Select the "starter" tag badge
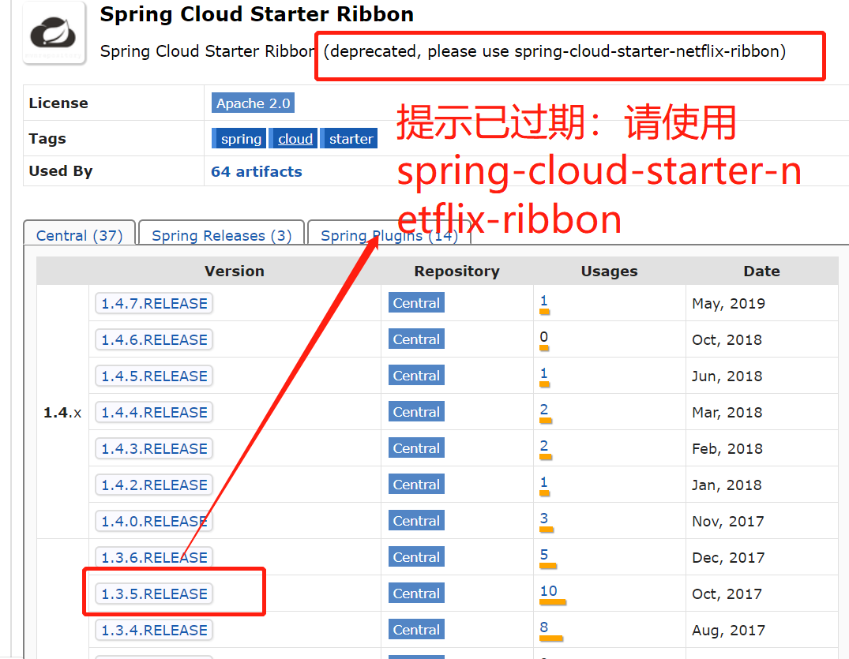 (x=348, y=138)
